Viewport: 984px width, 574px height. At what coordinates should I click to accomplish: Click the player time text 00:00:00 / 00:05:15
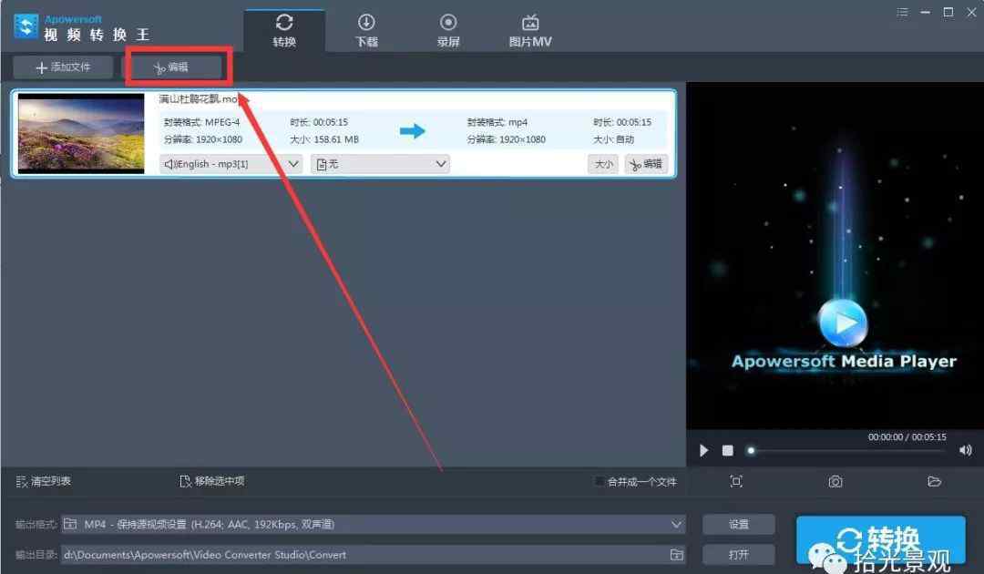(x=907, y=436)
